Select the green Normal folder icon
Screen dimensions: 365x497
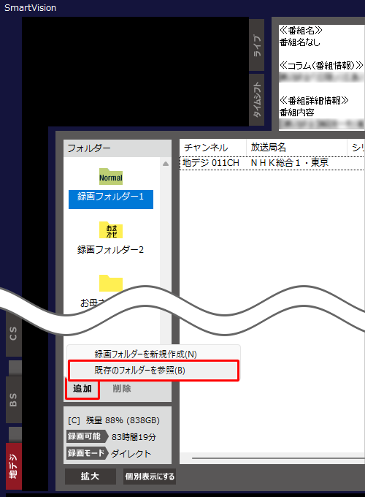(x=111, y=176)
